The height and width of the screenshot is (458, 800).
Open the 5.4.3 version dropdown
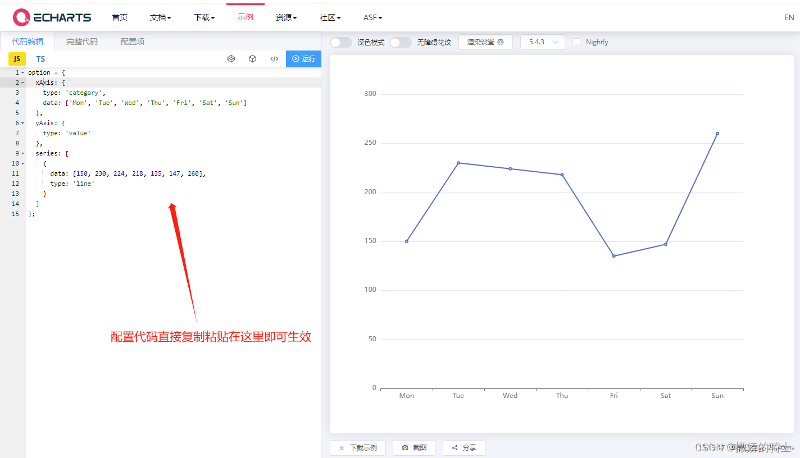542,42
